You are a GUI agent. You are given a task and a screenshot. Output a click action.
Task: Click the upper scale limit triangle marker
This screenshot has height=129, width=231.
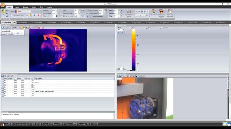coord(131,29)
